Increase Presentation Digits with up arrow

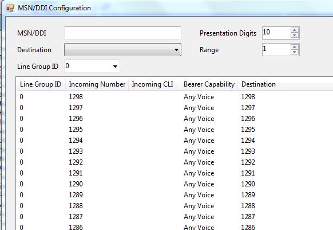click(294, 30)
